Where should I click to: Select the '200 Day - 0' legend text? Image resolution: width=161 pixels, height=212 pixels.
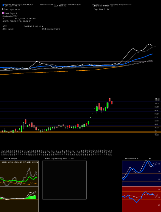click(x=11, y=13)
